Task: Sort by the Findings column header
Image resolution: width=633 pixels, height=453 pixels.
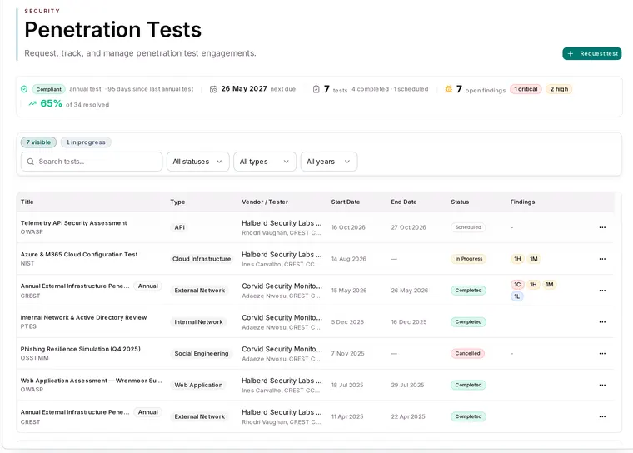Action: pos(522,202)
